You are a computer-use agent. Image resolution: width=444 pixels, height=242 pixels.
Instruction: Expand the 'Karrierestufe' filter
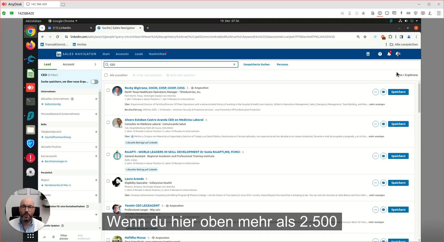click(x=96, y=156)
